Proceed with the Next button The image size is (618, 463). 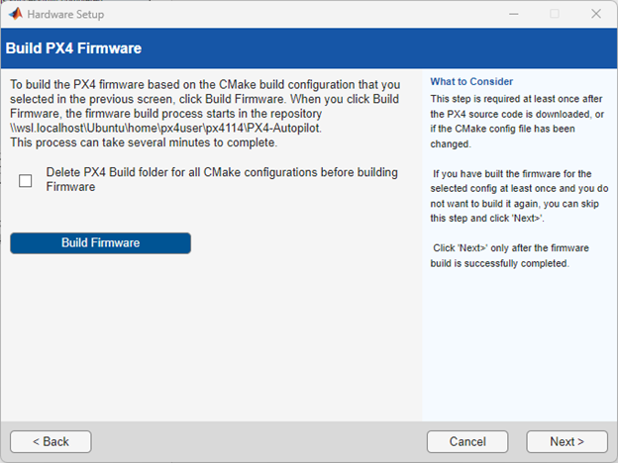pyautogui.click(x=566, y=441)
